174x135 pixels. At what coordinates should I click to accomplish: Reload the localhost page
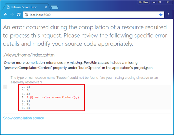click(18, 15)
